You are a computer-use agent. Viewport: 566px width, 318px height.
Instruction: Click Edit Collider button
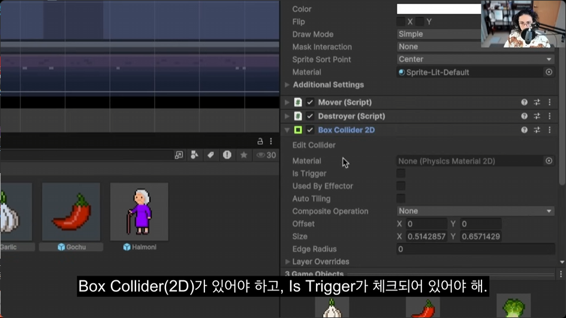(x=314, y=145)
